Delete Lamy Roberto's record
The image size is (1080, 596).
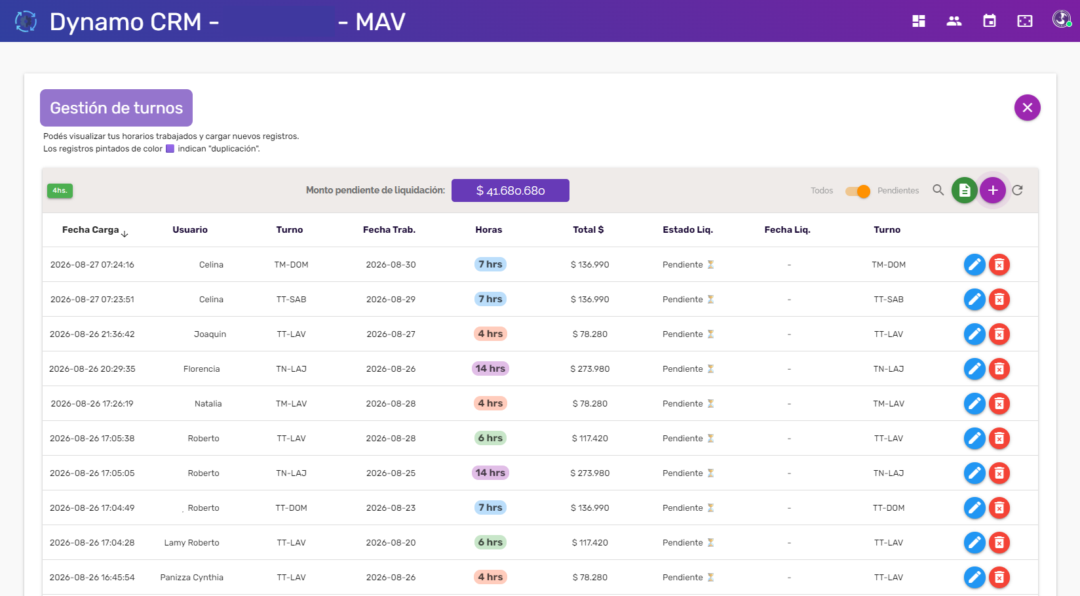[999, 543]
